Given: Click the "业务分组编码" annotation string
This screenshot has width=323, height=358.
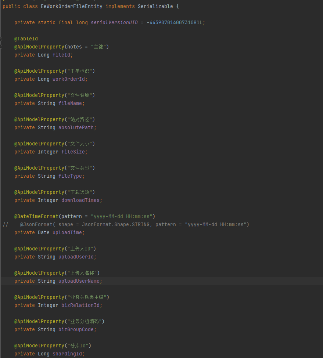Looking at the screenshot, I should [85, 322].
